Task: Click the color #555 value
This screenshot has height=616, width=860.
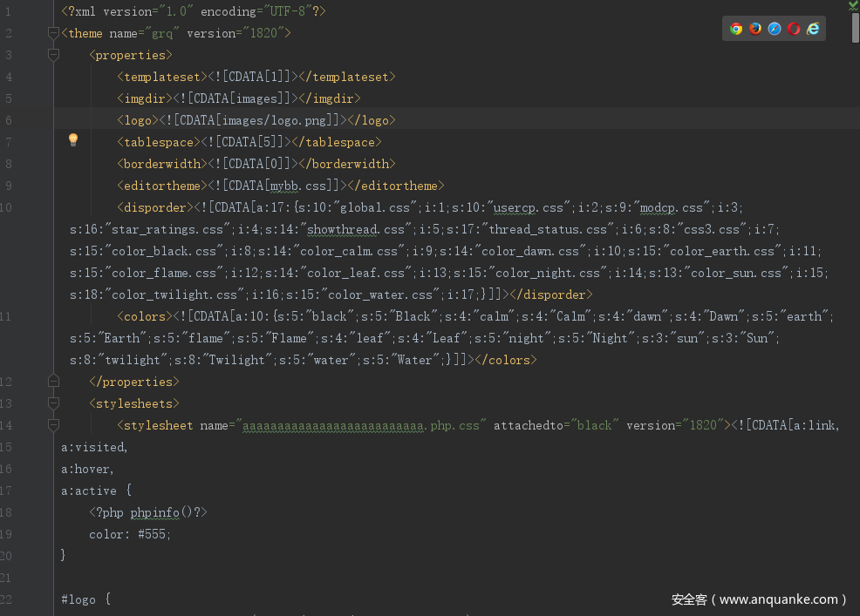Action: click(154, 534)
